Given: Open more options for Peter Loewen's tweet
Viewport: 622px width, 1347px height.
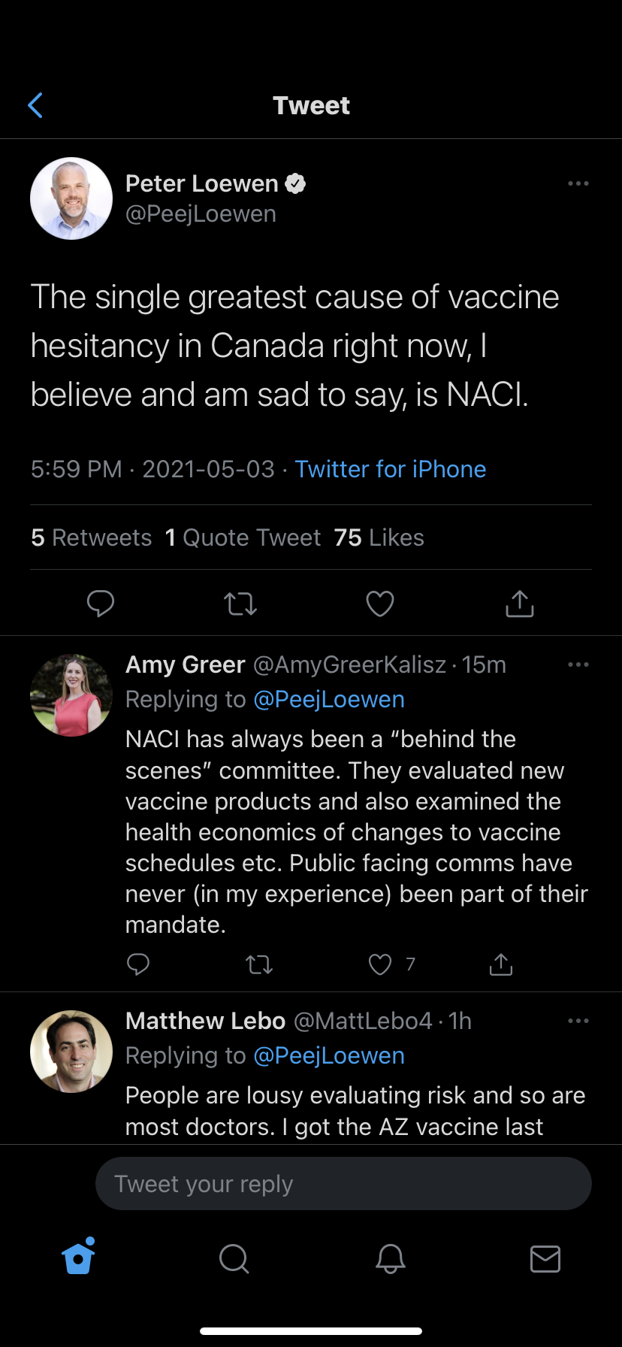Looking at the screenshot, I should (578, 183).
